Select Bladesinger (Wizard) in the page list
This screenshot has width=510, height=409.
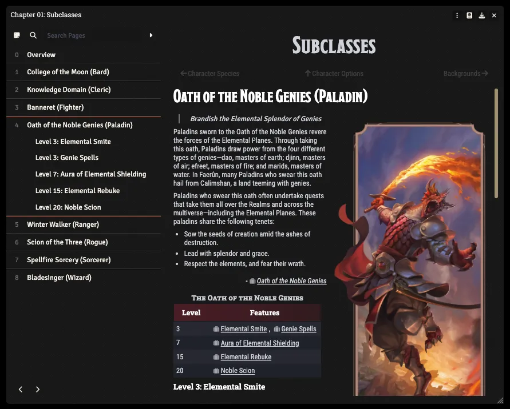point(59,278)
